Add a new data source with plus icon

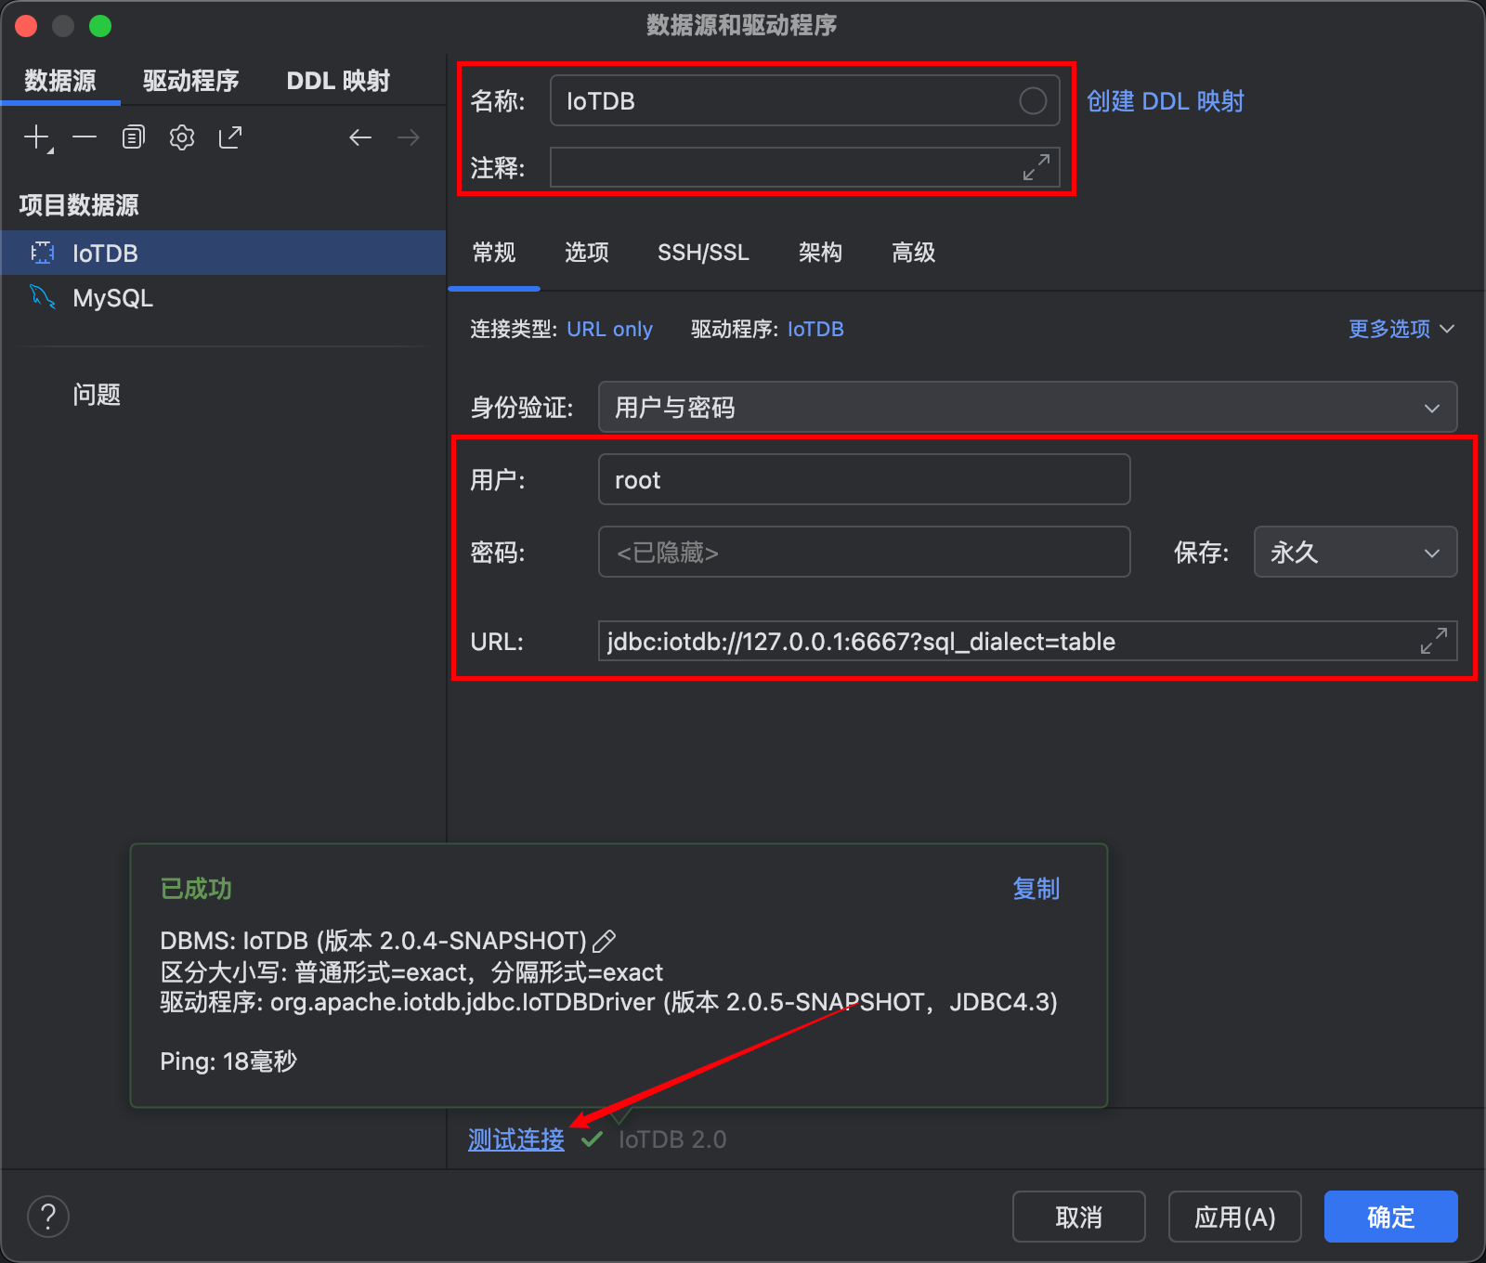[x=37, y=137]
